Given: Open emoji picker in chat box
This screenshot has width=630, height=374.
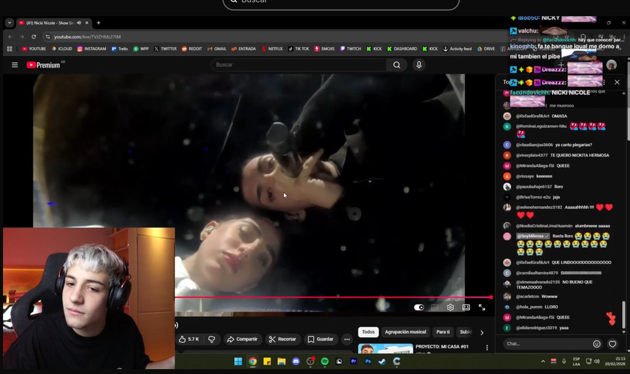Looking at the screenshot, I should [596, 344].
